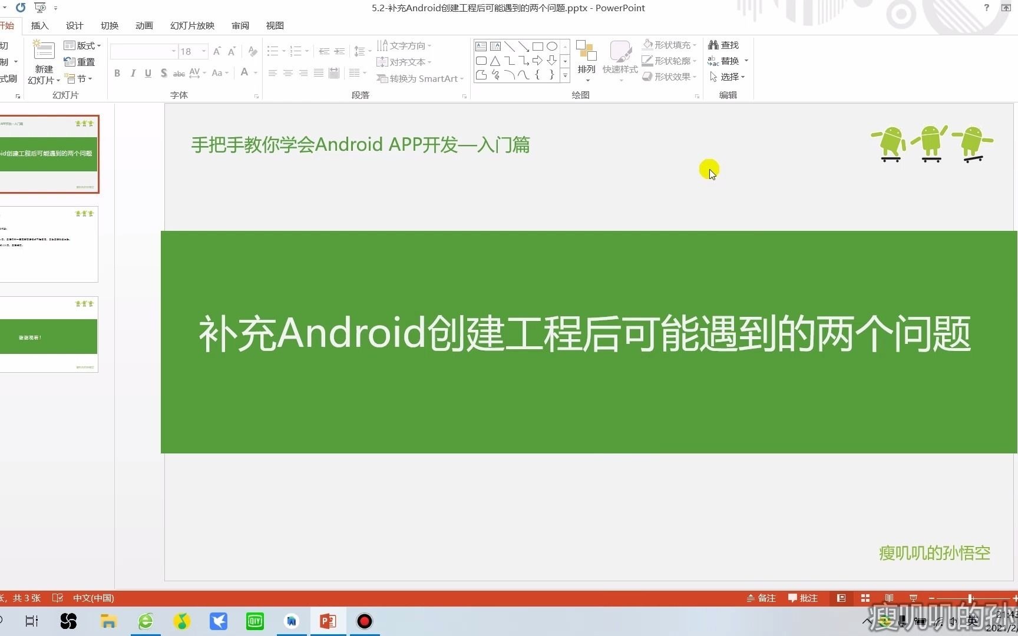Viewport: 1018px width, 636px height.
Task: Click the Reset (重置) slide button
Action: tap(80, 62)
